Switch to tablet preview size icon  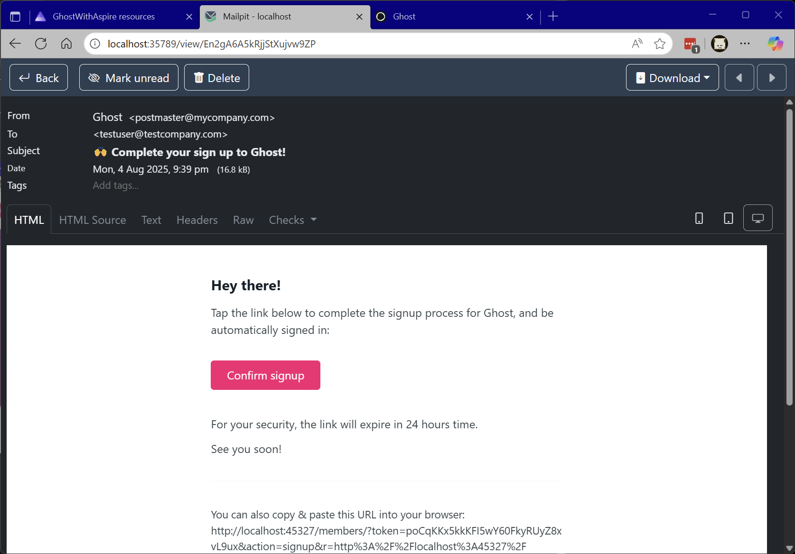[728, 218]
